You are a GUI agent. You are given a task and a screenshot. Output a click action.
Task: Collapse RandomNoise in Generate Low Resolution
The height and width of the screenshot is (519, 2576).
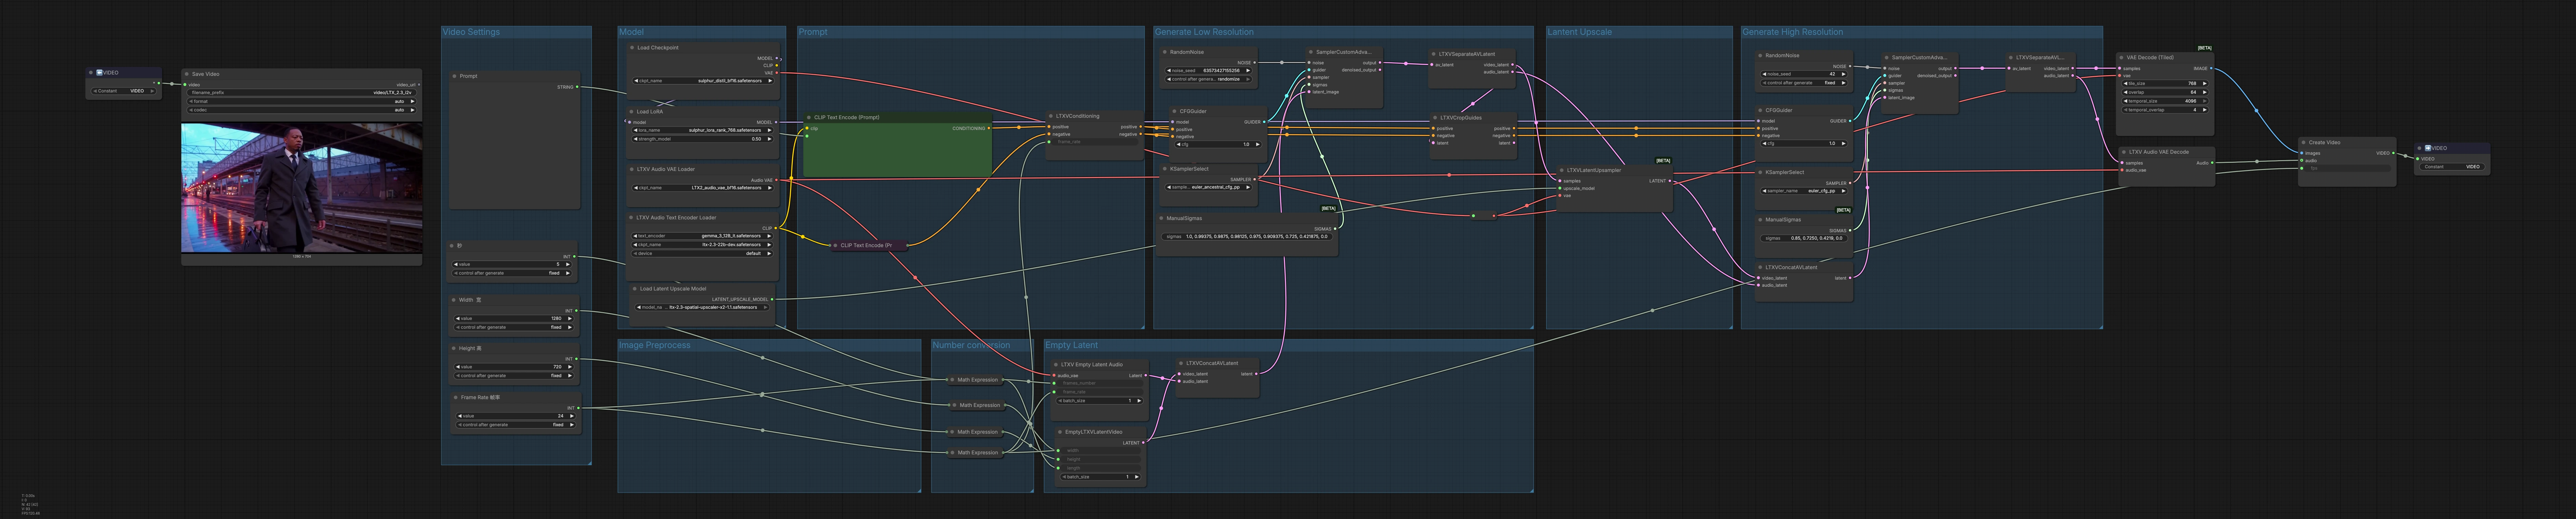coord(1165,52)
